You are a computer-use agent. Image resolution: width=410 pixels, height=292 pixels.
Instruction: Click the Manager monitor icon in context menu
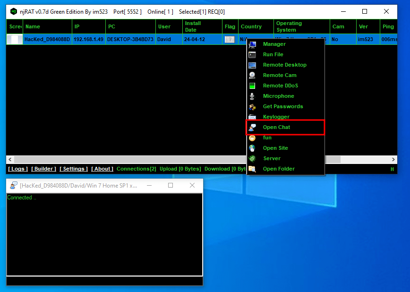(252, 44)
